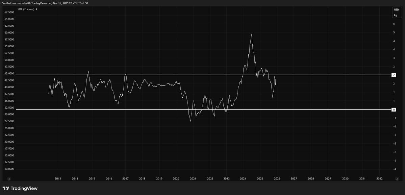Click the 17.5000 price label on left scale
The width and height of the screenshot is (405, 195).
click(x=9, y=148)
